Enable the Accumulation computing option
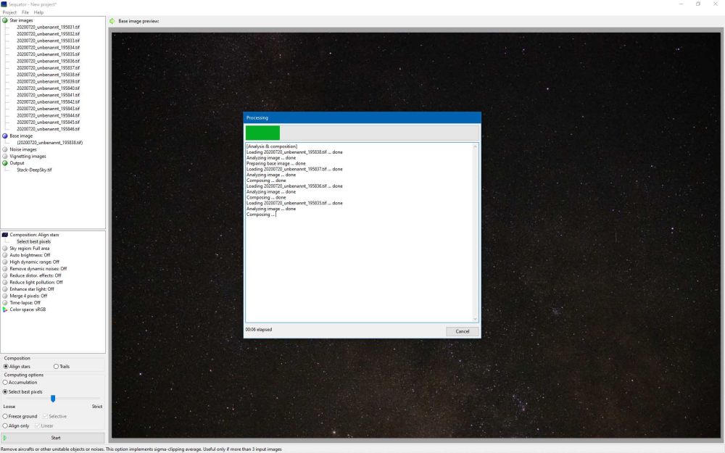 click(x=4, y=383)
